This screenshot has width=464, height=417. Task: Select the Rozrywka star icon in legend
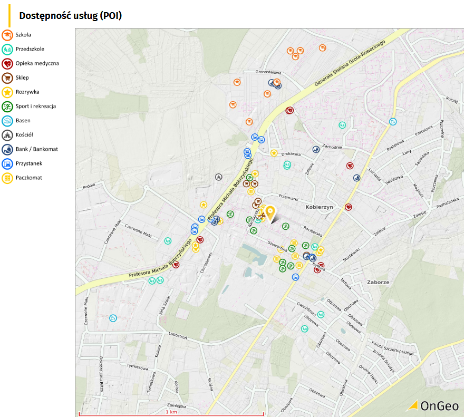coord(7,92)
